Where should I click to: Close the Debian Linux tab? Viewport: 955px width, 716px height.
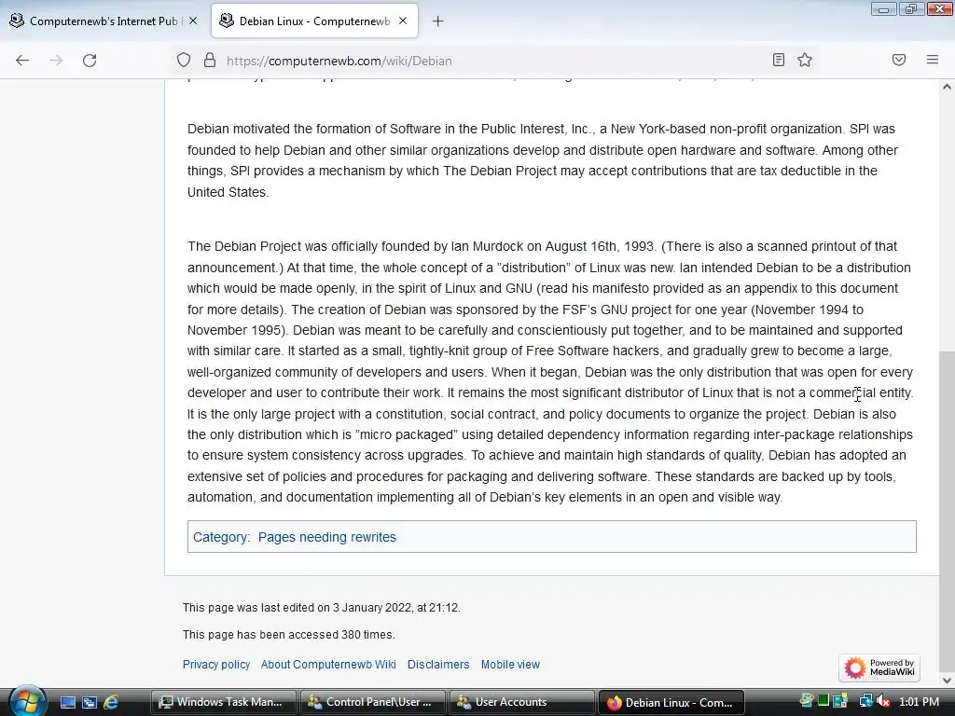(403, 21)
